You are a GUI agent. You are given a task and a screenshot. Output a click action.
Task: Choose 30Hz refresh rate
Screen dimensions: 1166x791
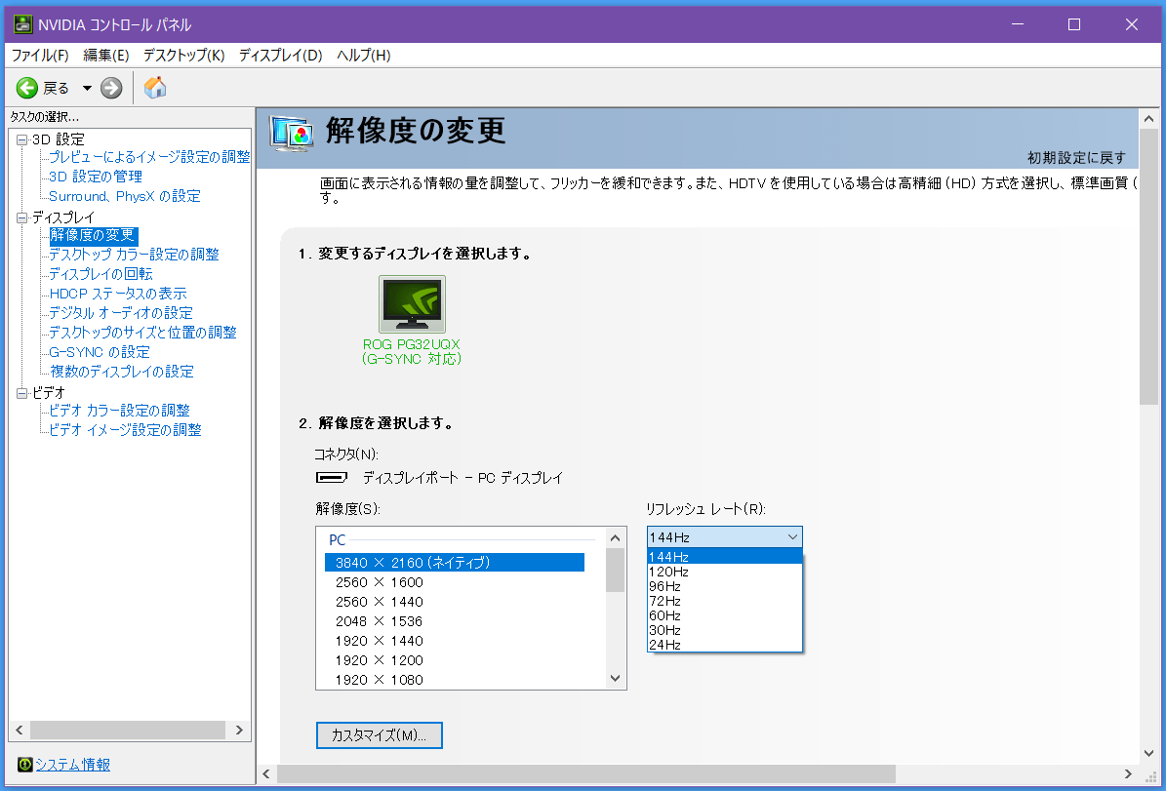pyautogui.click(x=724, y=630)
